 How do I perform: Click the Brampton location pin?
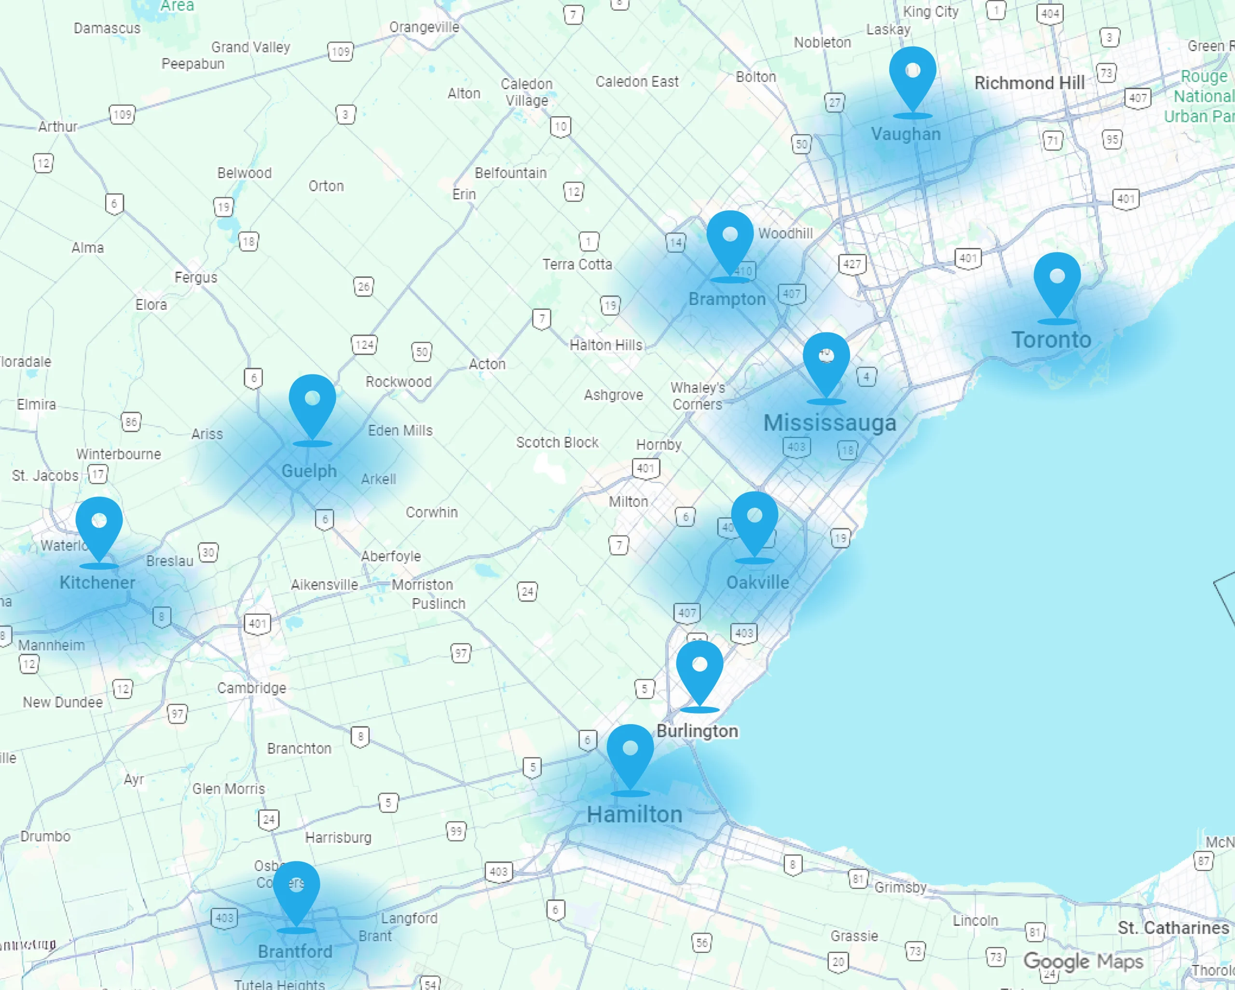coord(730,241)
